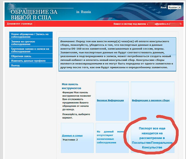Open the Данные о семье link
Viewport: 186px width, 159px height.
coord(72,135)
